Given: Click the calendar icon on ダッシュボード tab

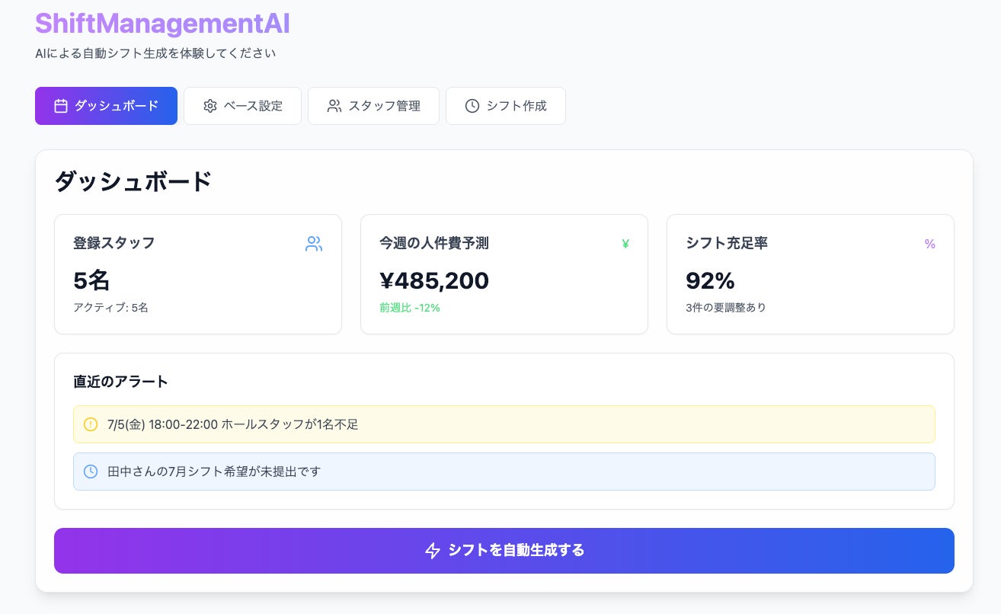Looking at the screenshot, I should 61,106.
